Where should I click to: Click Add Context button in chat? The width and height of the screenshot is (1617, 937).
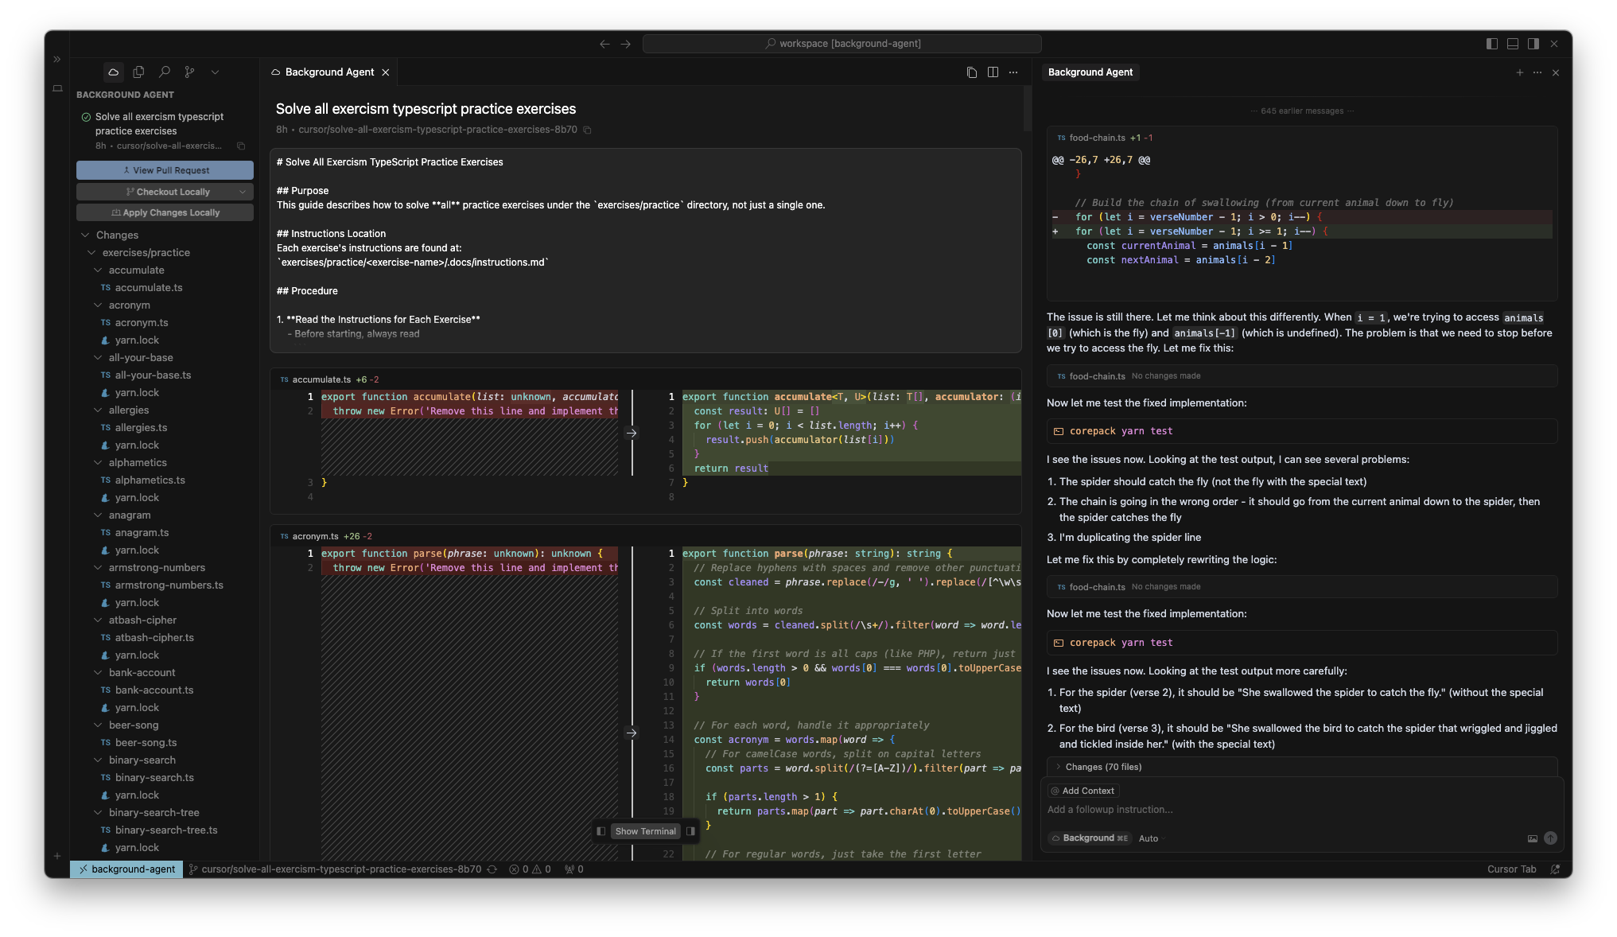click(1083, 791)
